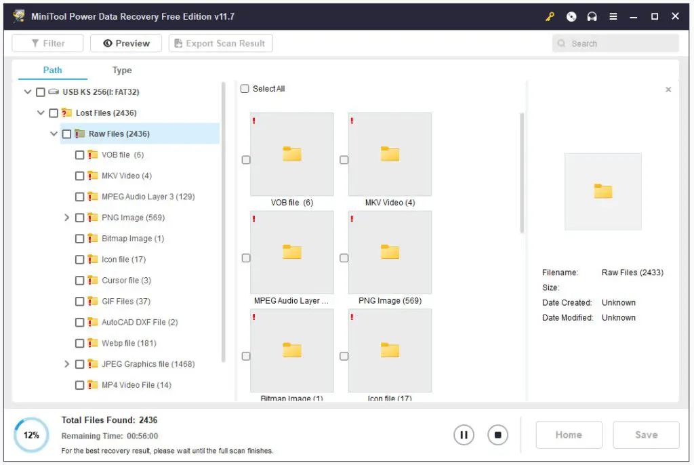
Task: Switch to the Type tab
Action: coord(122,70)
